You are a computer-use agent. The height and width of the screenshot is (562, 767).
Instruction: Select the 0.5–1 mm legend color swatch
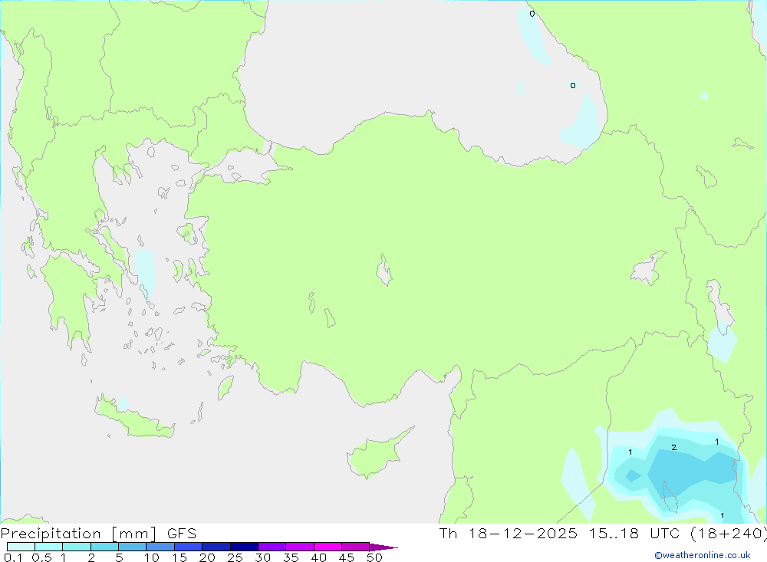click(49, 547)
